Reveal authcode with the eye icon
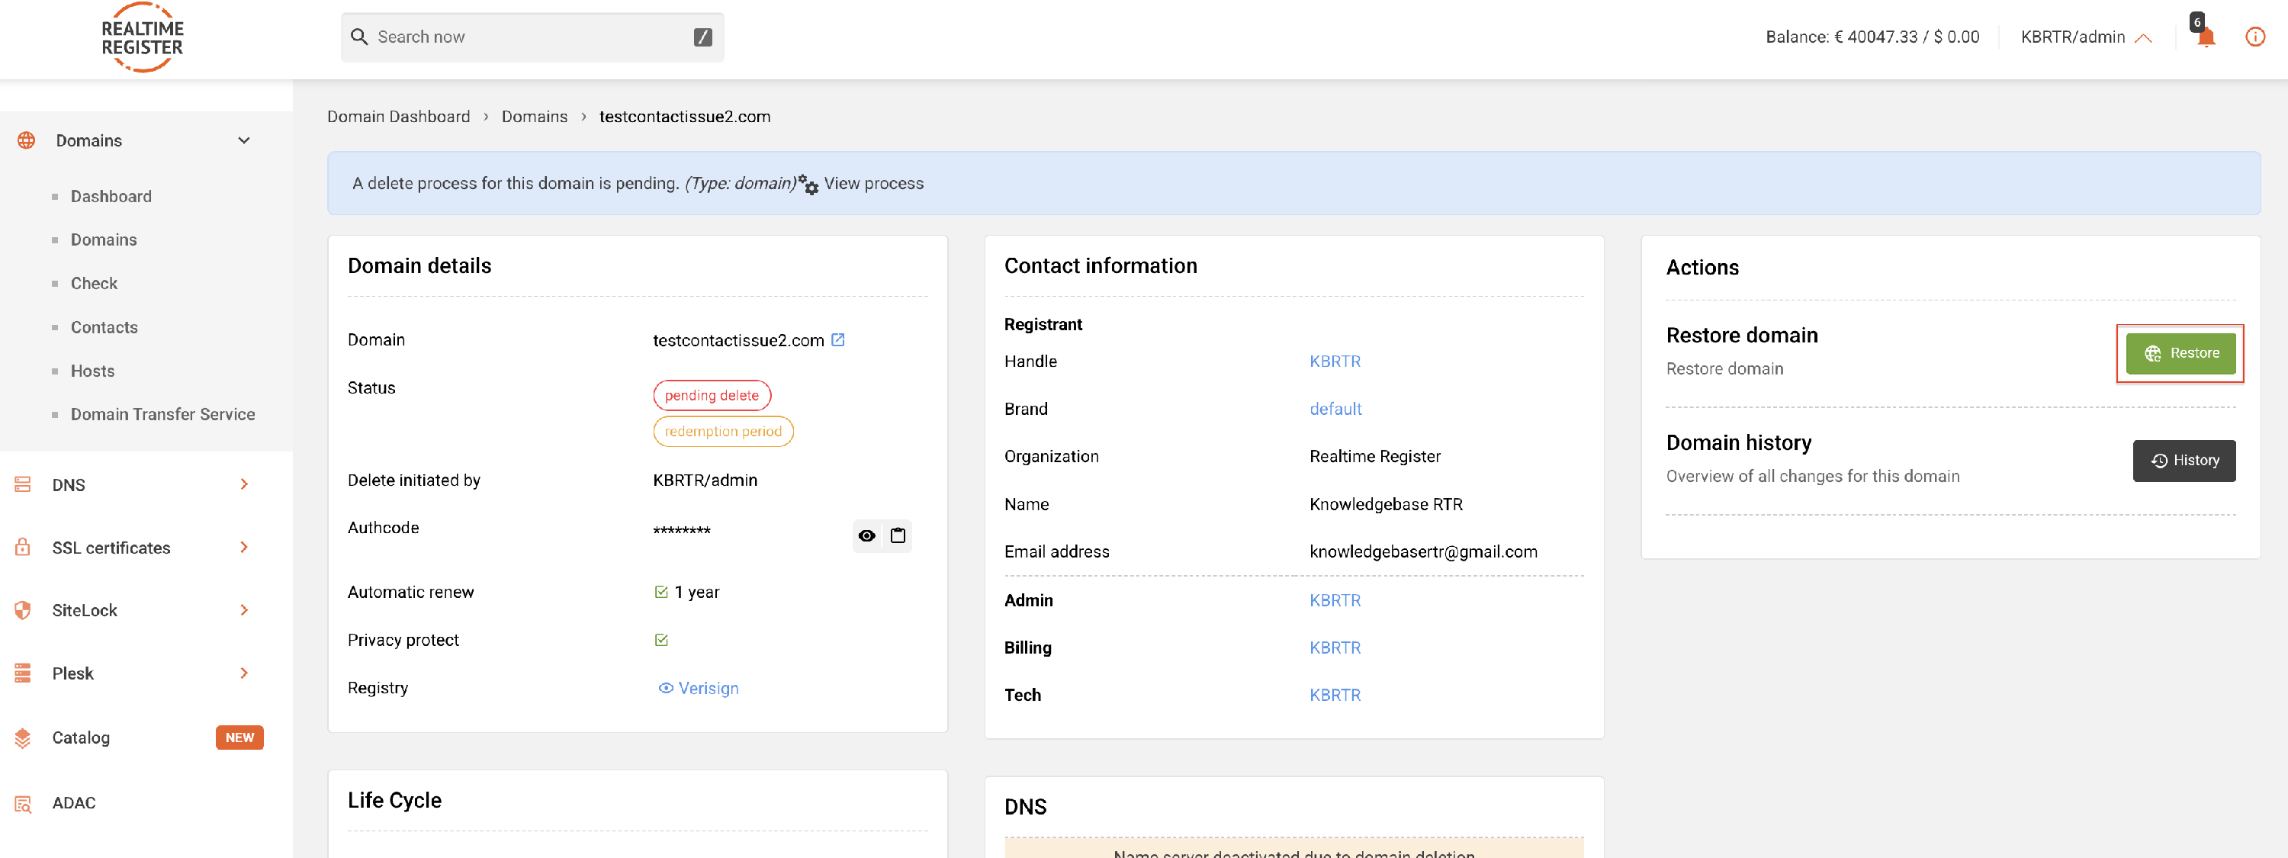The width and height of the screenshot is (2288, 858). [867, 535]
